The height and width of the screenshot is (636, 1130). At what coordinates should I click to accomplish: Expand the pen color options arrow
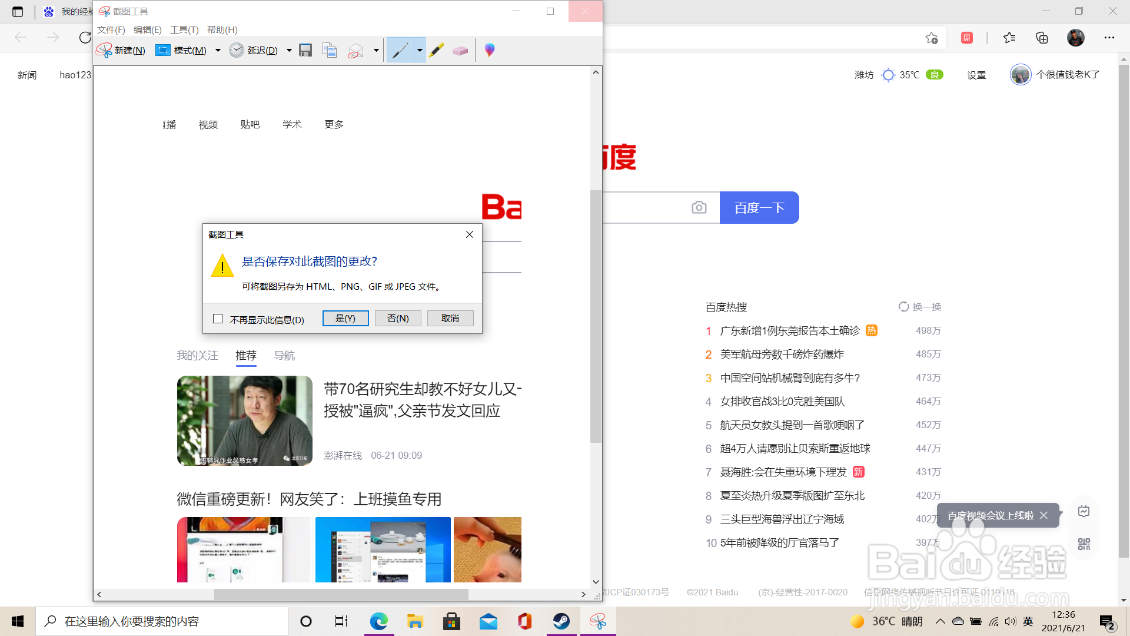[x=419, y=50]
